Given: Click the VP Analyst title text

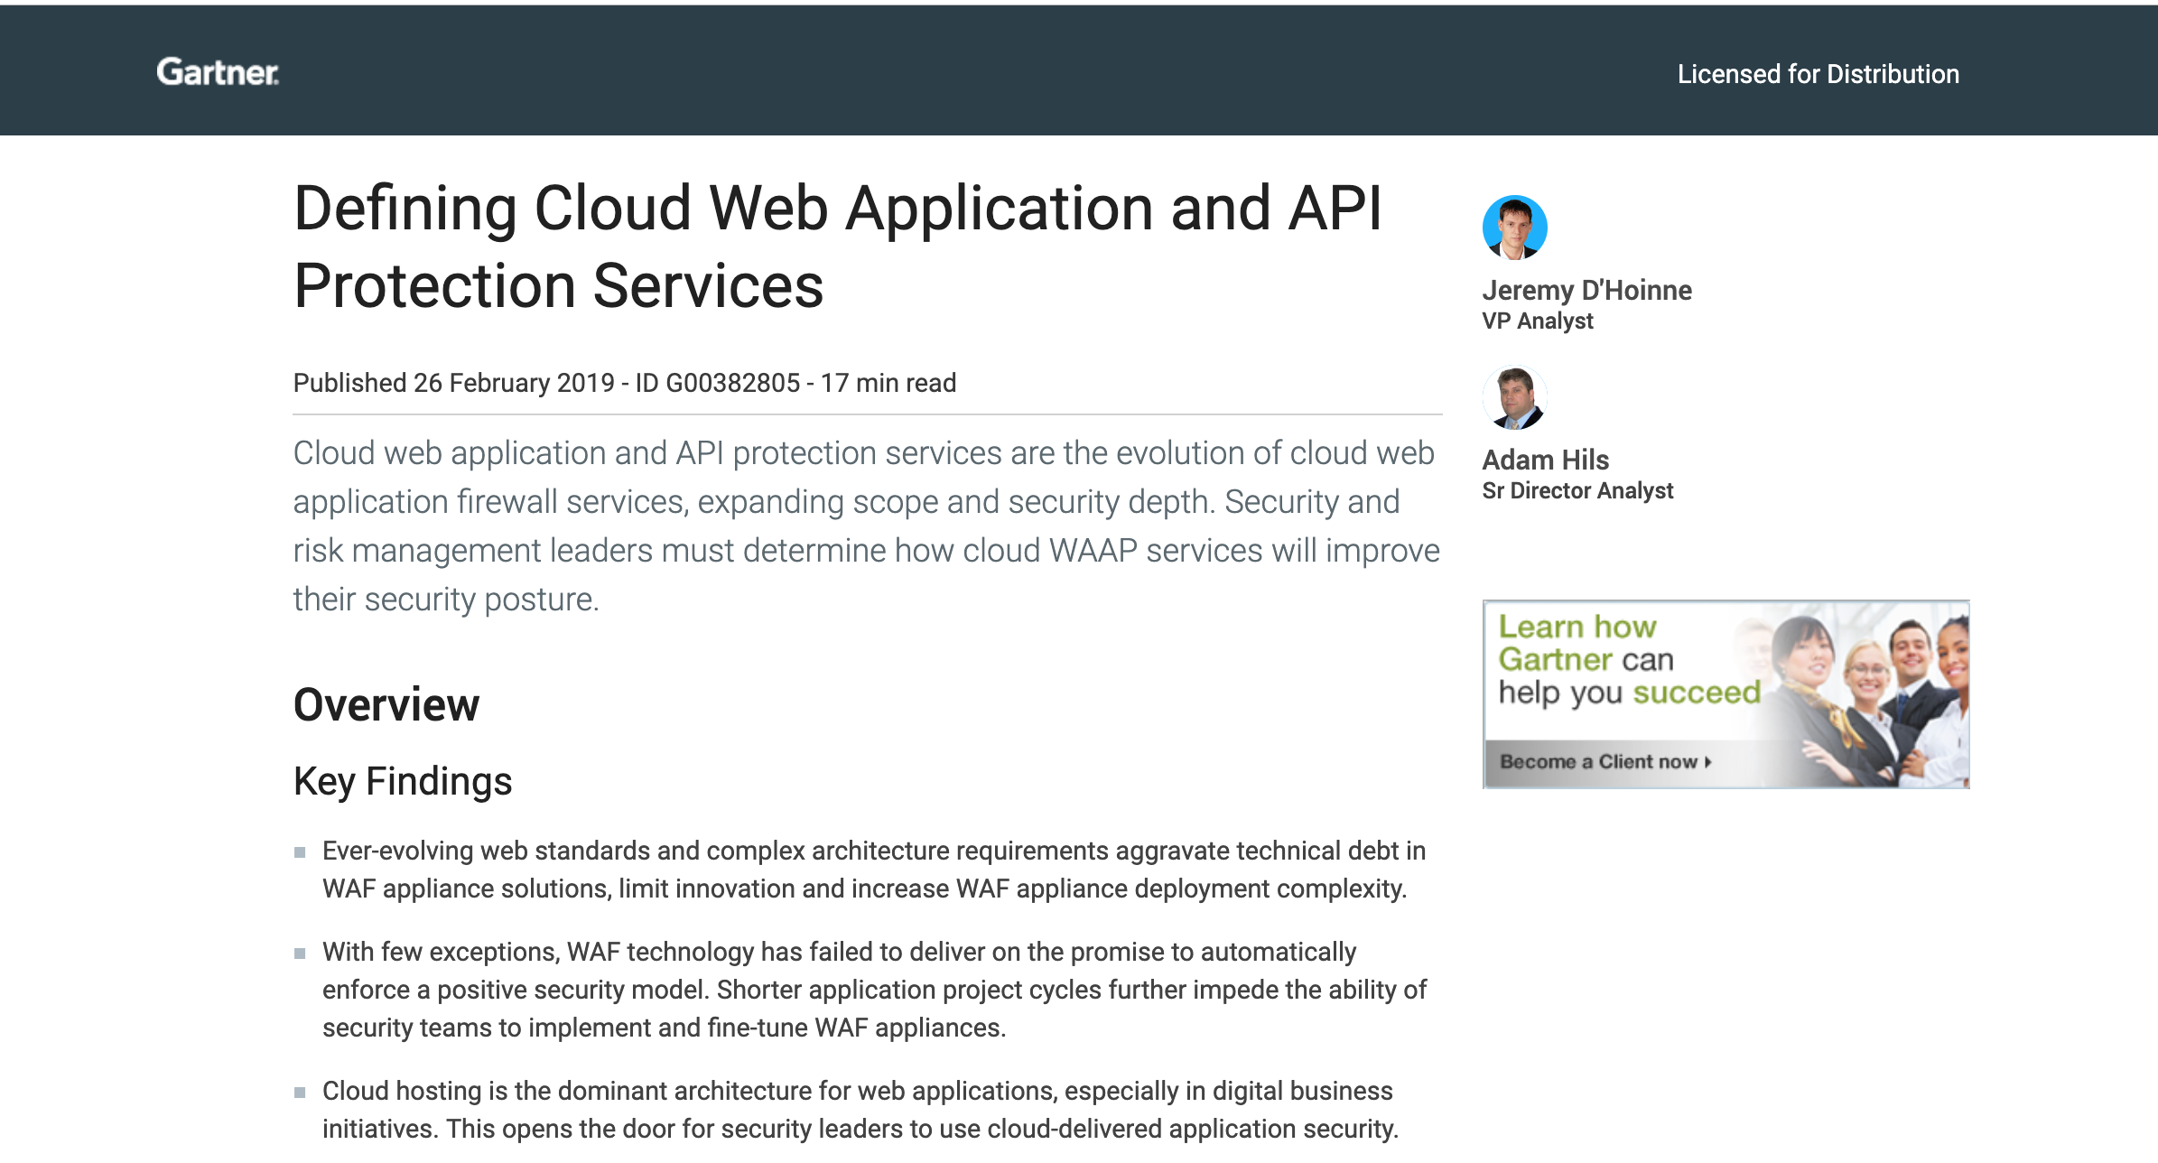Looking at the screenshot, I should [x=1537, y=321].
